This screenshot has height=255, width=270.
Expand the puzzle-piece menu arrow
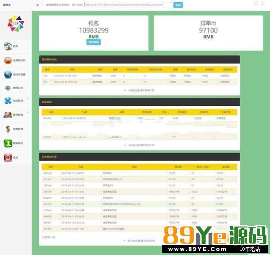pos(28,99)
